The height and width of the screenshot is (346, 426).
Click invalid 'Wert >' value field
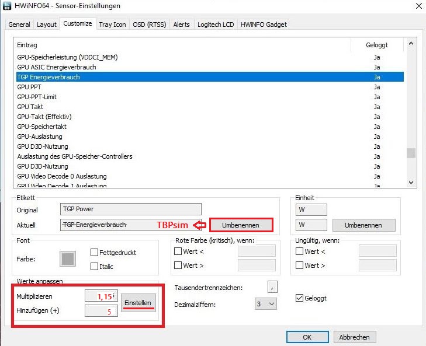pos(377,265)
